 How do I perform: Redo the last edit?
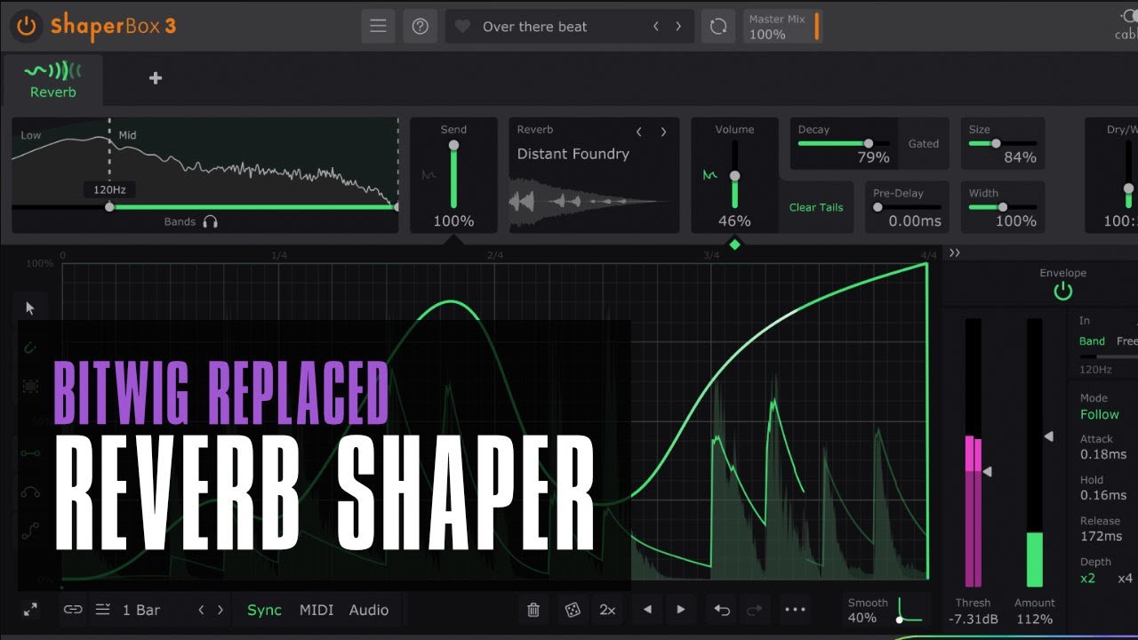[x=755, y=610]
